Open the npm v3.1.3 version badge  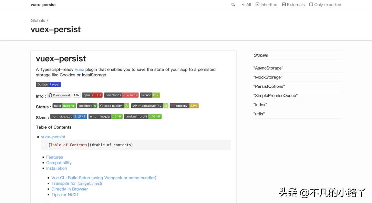[92, 95]
